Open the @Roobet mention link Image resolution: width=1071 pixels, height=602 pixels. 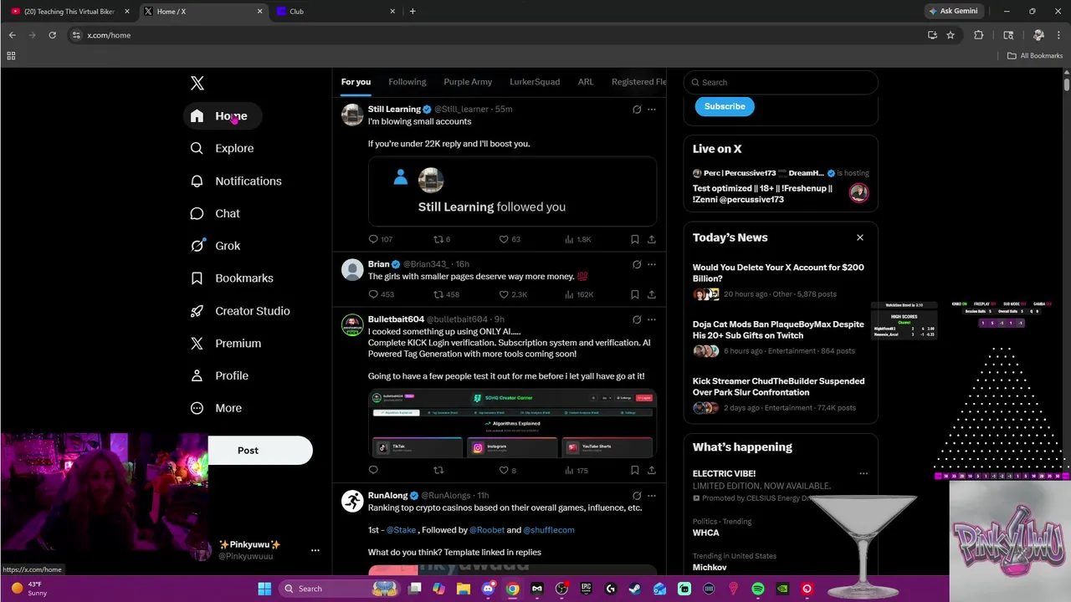tap(487, 530)
